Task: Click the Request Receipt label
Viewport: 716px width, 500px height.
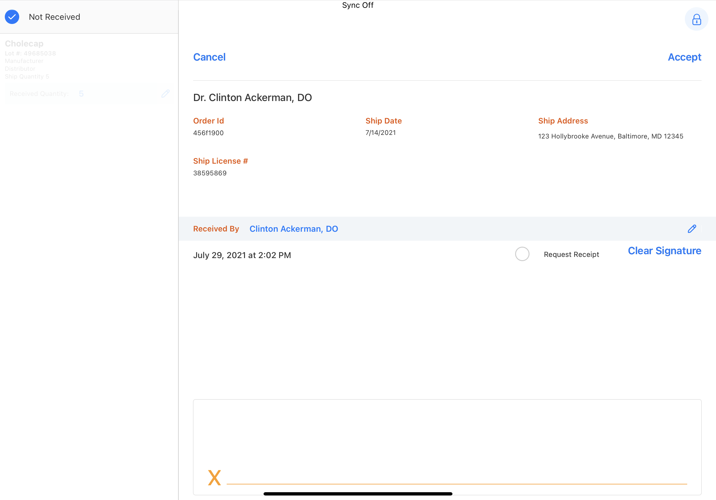Action: coord(571,254)
